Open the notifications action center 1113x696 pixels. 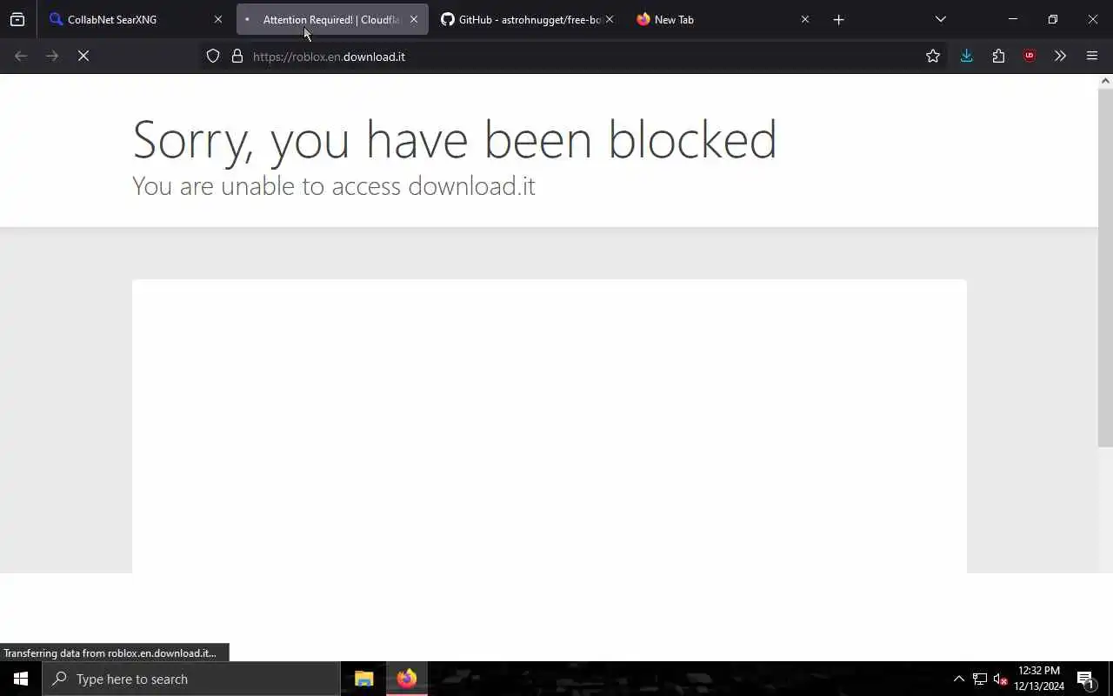pos(1085,679)
